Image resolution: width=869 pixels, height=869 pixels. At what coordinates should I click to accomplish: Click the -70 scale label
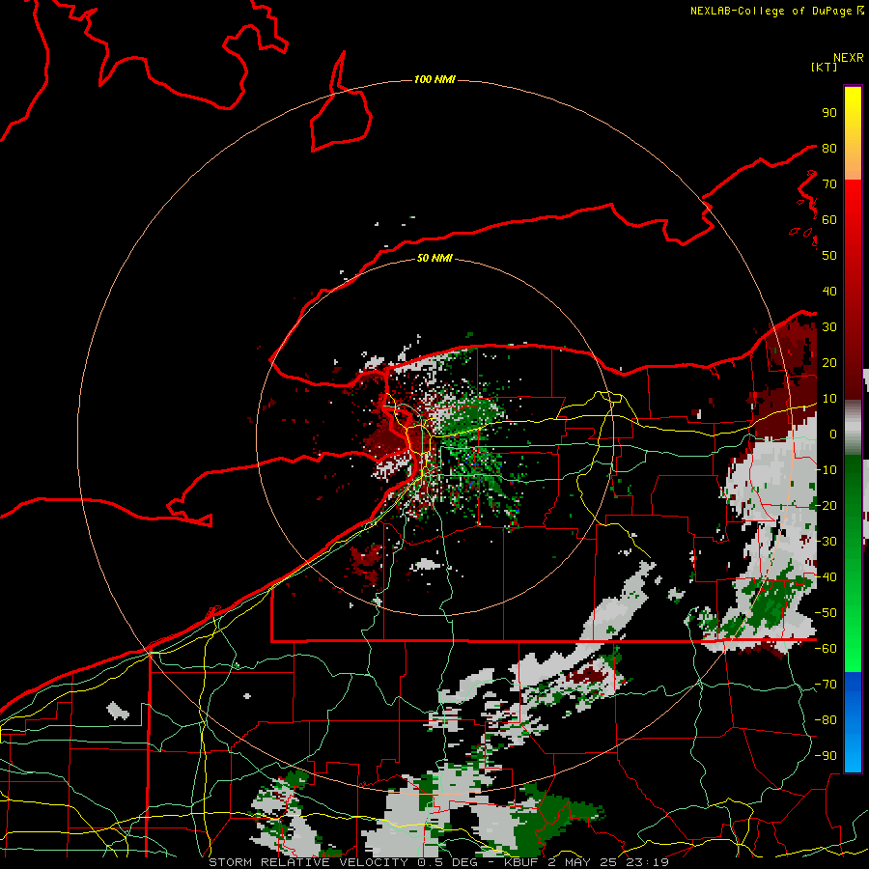(x=826, y=684)
